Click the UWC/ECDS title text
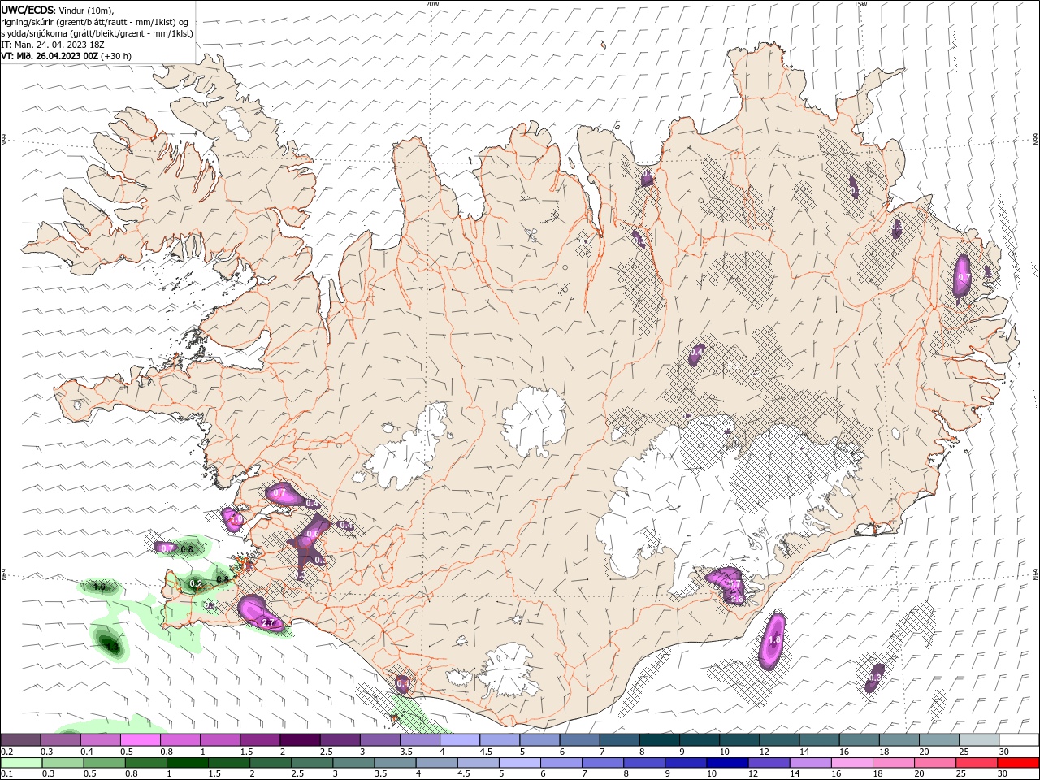The height and width of the screenshot is (780, 1040). coord(28,10)
